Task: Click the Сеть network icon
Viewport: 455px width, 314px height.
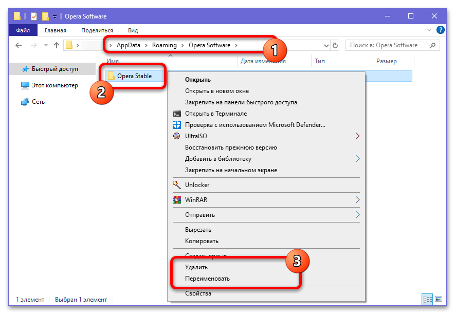Action: [25, 102]
